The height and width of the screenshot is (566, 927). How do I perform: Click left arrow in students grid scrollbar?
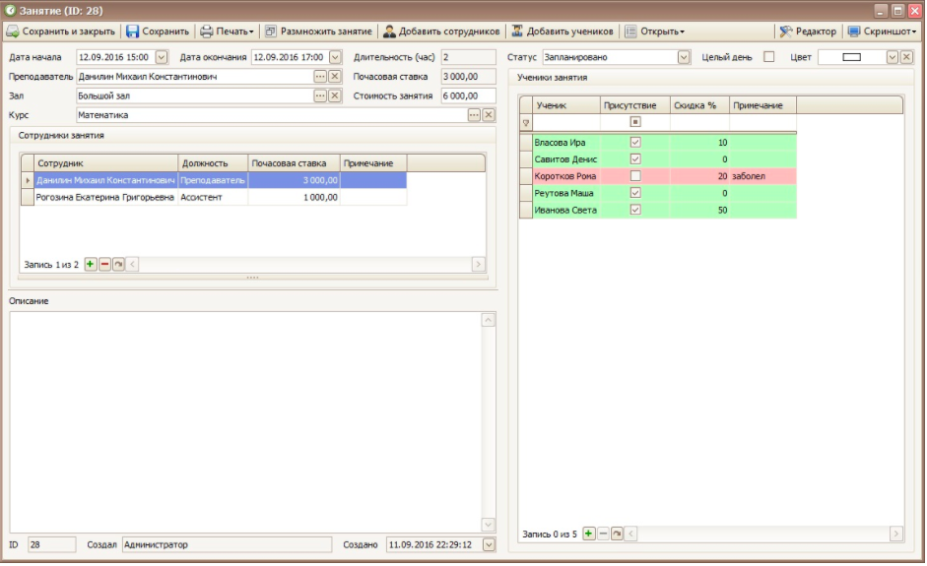point(630,534)
